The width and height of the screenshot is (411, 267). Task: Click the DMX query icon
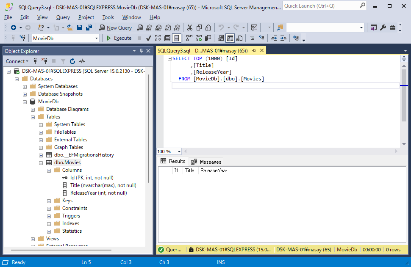tap(158, 28)
